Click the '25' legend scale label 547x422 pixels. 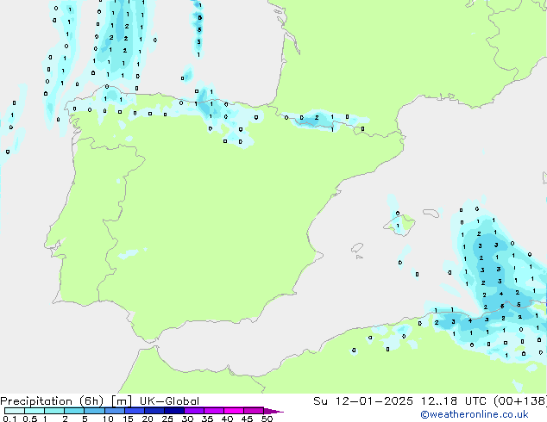tap(167, 419)
